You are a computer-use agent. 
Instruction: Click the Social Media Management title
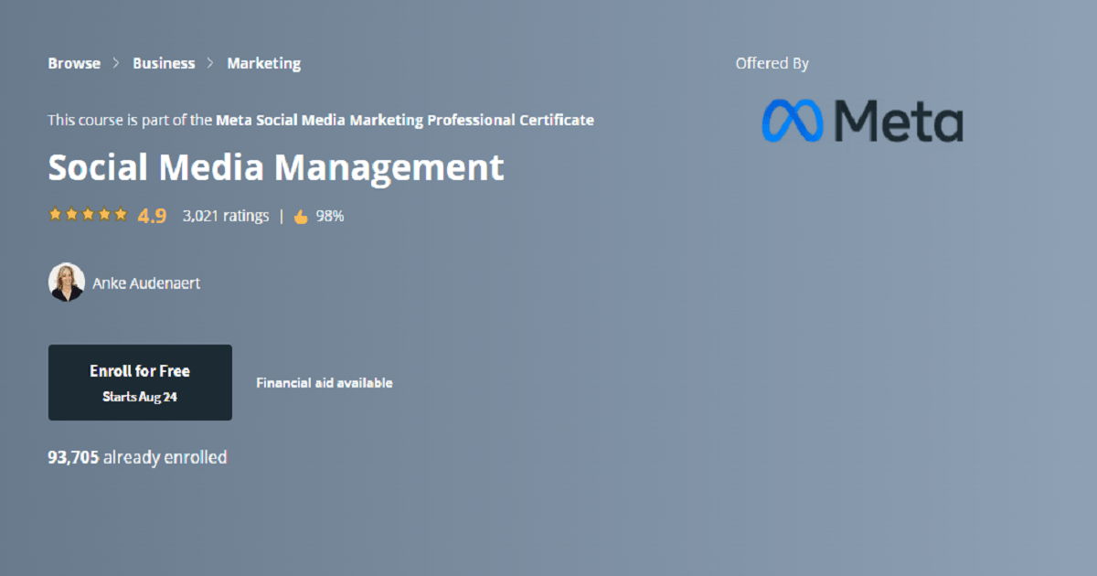click(x=276, y=168)
